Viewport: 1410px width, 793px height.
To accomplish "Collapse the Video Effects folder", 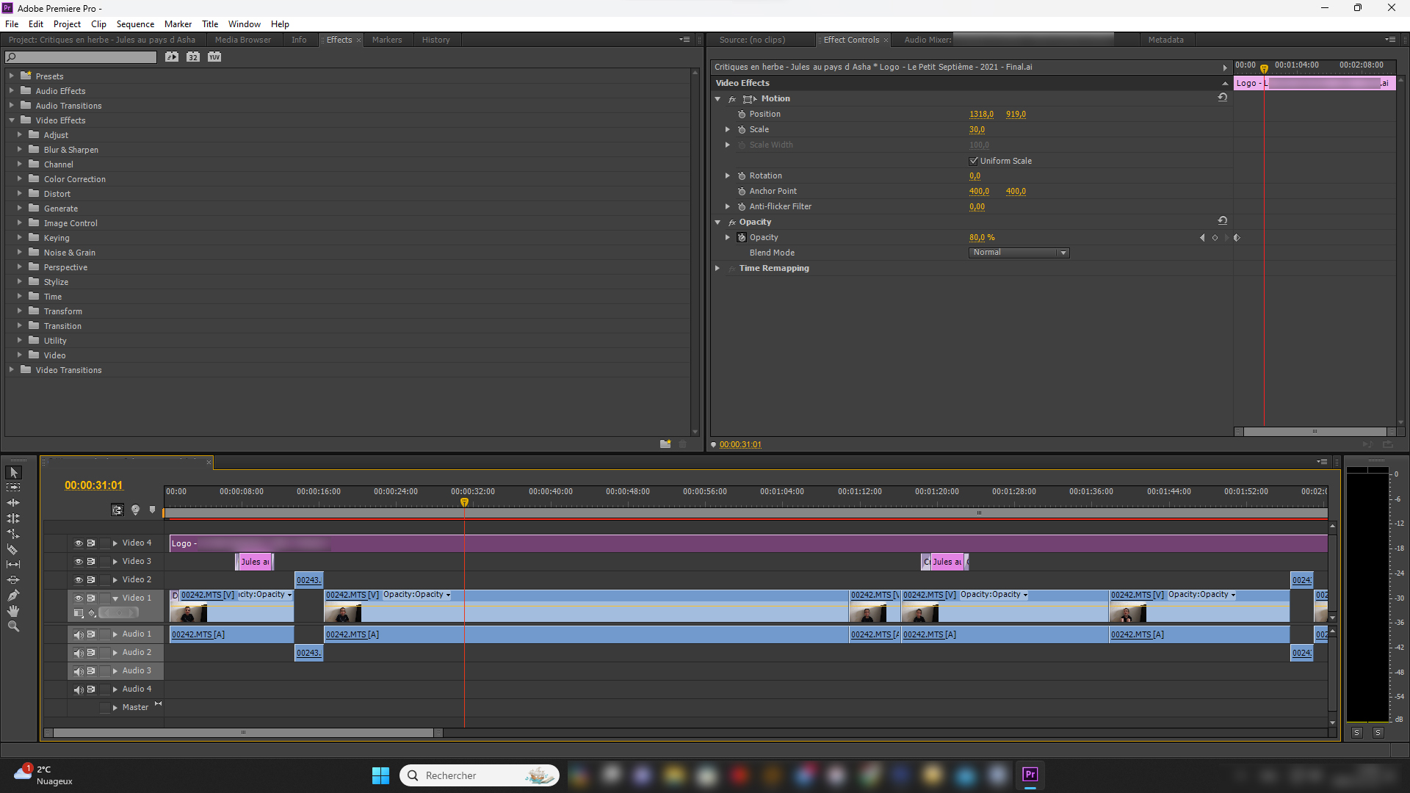I will point(12,120).
